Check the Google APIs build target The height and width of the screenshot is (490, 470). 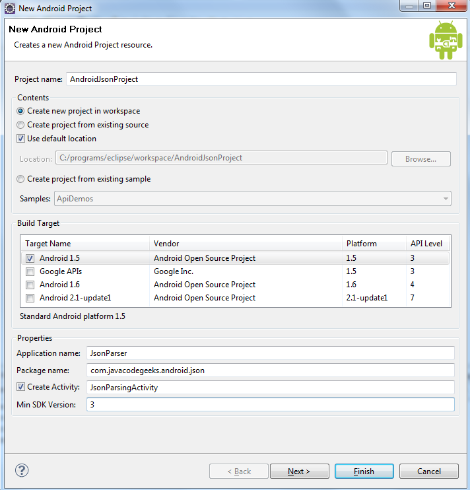point(30,271)
